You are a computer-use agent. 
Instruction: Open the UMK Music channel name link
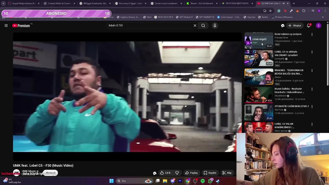tap(29, 171)
